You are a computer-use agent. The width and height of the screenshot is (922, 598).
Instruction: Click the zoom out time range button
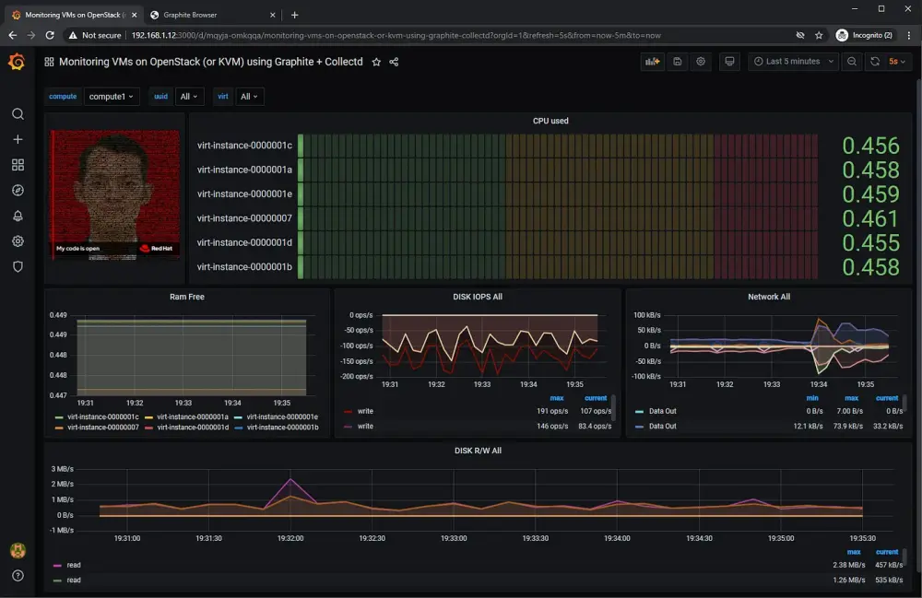coord(851,62)
